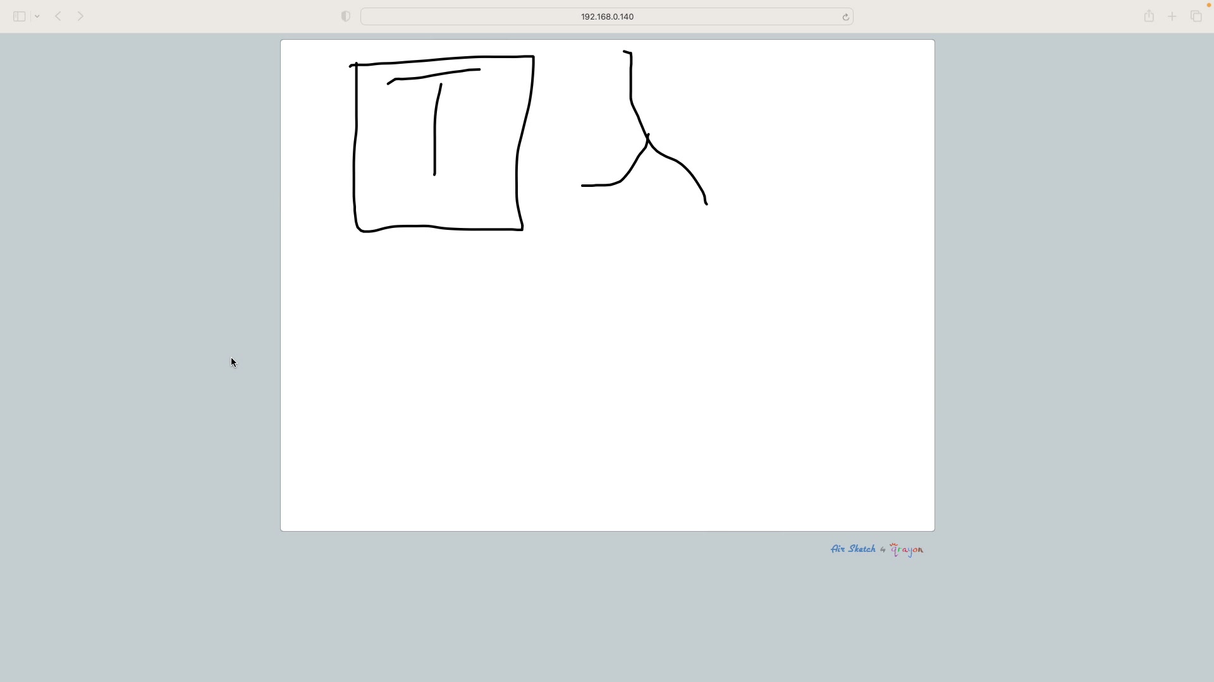The image size is (1214, 682).
Task: Go forward with the forward arrow
Action: click(x=80, y=16)
